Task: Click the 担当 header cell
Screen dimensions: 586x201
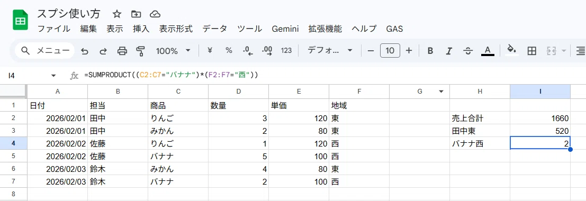Action: (118, 106)
